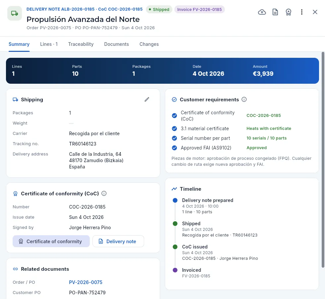325x299 pixels.
Task: Close the delivery note panel
Action: [315, 12]
